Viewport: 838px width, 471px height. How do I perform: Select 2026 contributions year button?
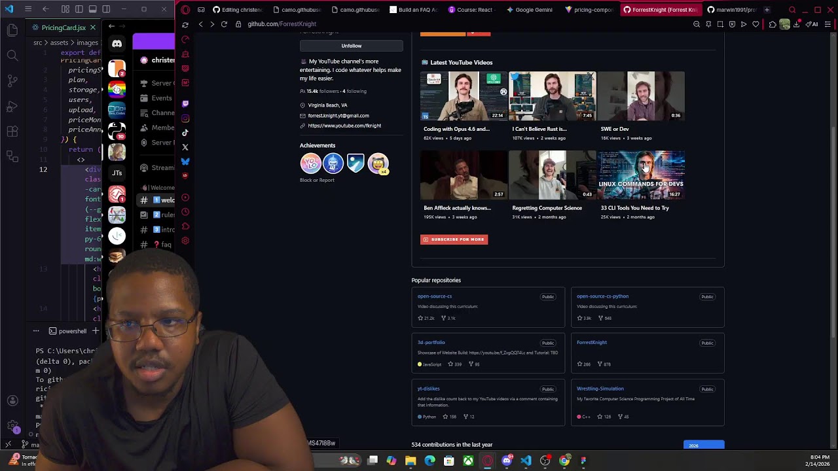click(x=704, y=445)
